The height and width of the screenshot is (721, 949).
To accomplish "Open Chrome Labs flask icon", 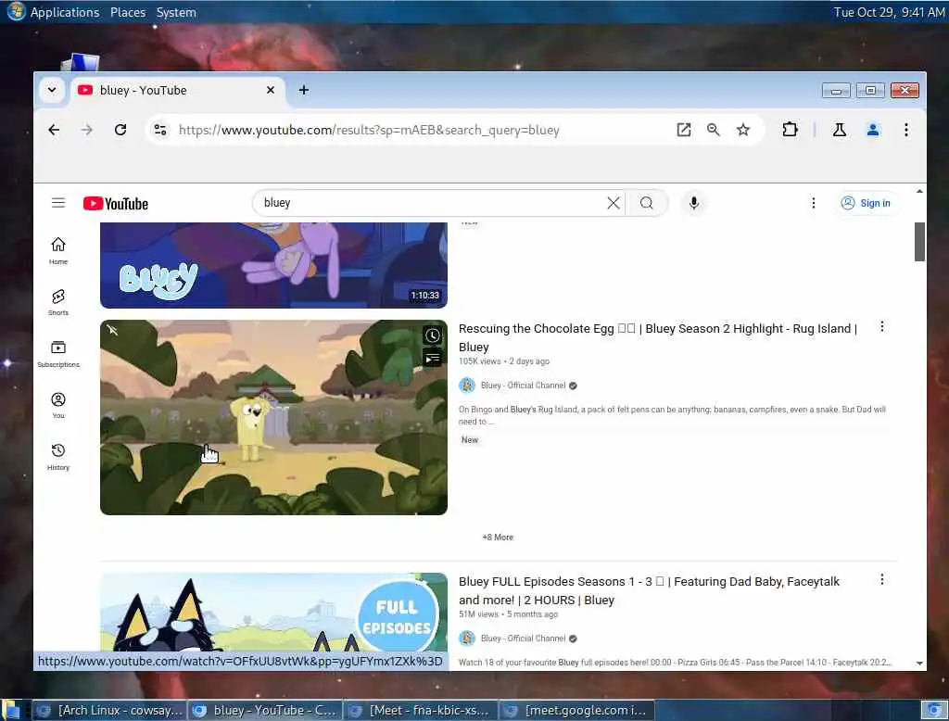I will coord(840,130).
